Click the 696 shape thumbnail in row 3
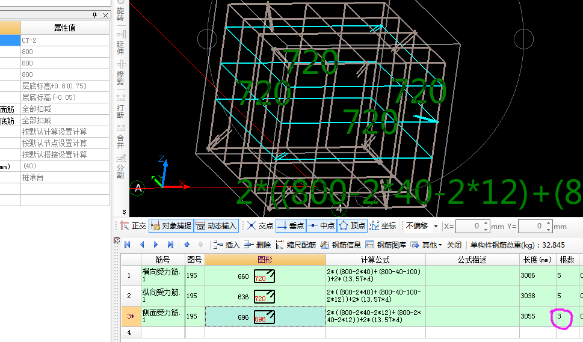583x342 pixels. pyautogui.click(x=264, y=317)
